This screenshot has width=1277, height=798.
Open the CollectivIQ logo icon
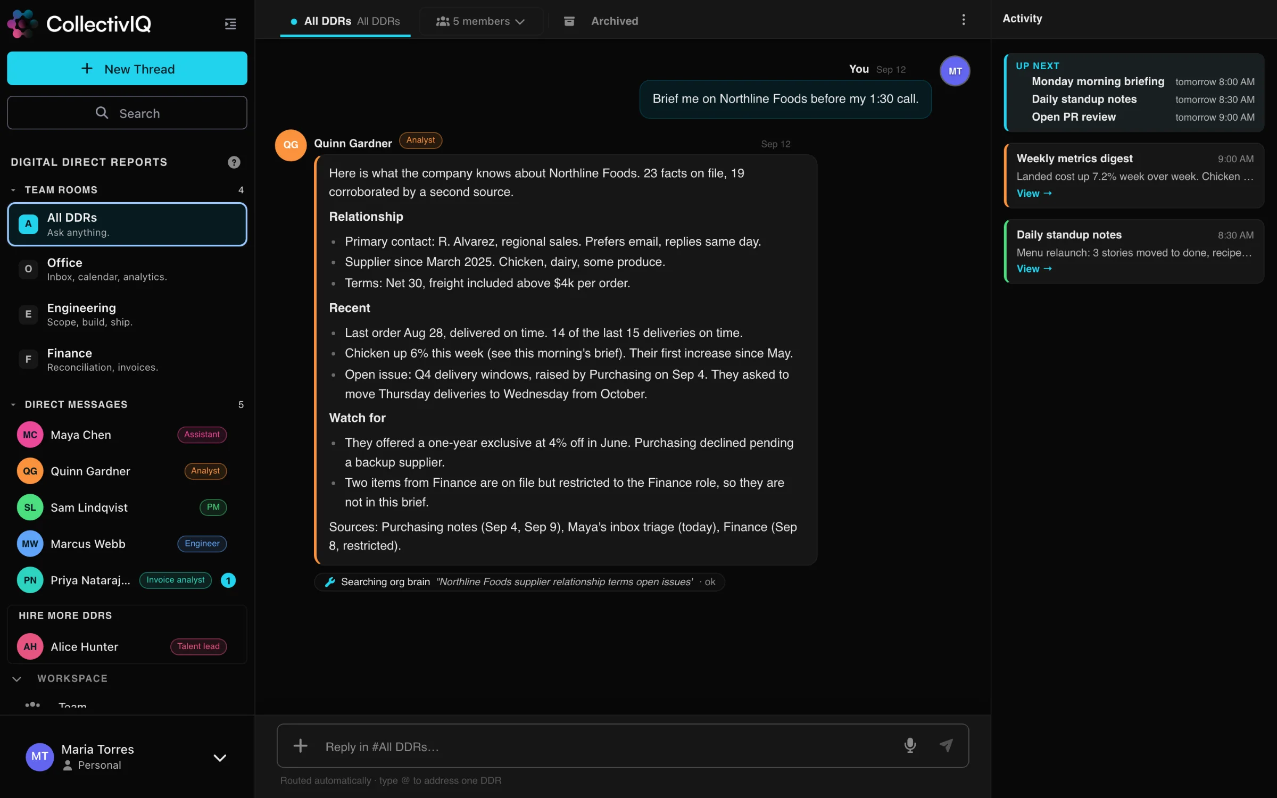pyautogui.click(x=22, y=23)
